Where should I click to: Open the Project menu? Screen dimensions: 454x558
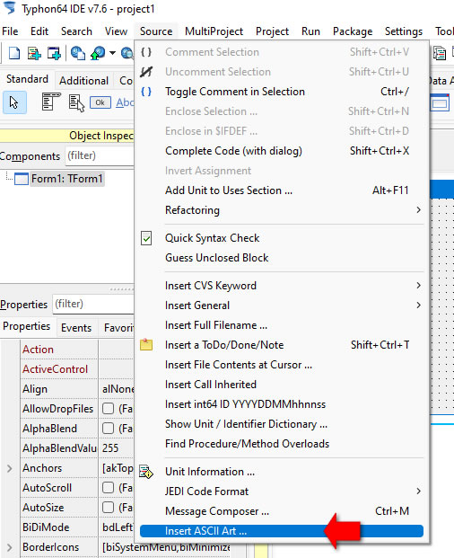[272, 31]
